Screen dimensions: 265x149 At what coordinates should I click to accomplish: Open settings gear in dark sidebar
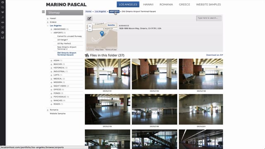pos(2,32)
